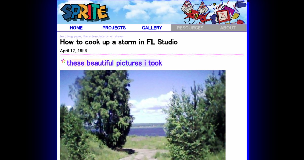304x160 pixels.
Task: Click the April 12, 1996 date text
Action: 73,51
